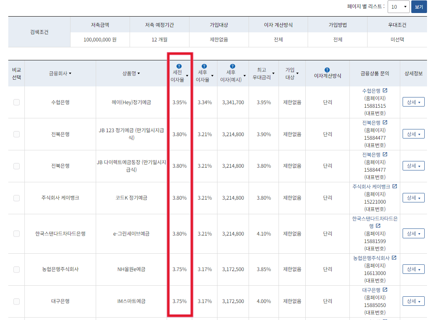The image size is (442, 320).
Task: Check compare box for JB 123 정기예금 row
Action: click(17, 134)
